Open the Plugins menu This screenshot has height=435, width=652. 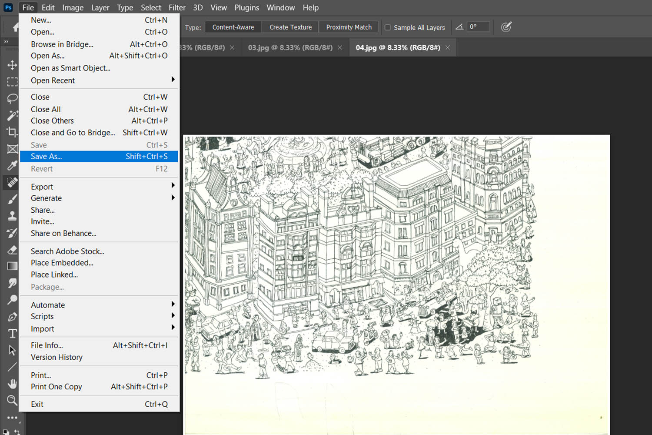click(246, 7)
